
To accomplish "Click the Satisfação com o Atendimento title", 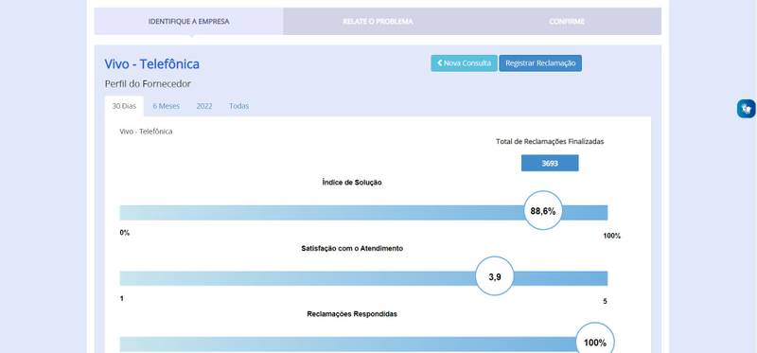I will tap(352, 248).
